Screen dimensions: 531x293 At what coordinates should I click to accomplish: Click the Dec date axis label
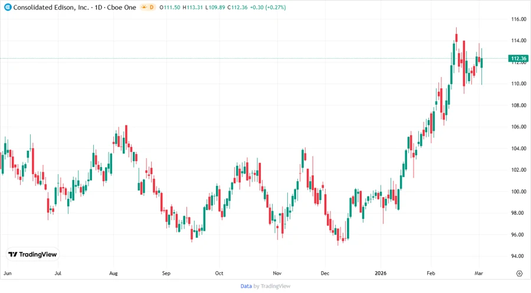point(324,273)
